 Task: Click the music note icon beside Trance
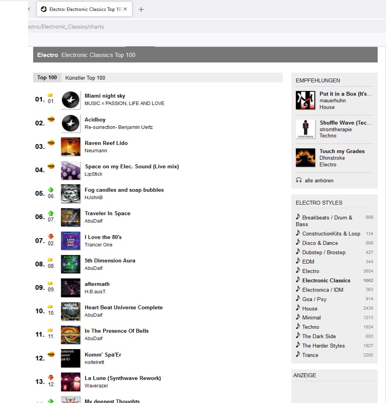pyautogui.click(x=298, y=355)
